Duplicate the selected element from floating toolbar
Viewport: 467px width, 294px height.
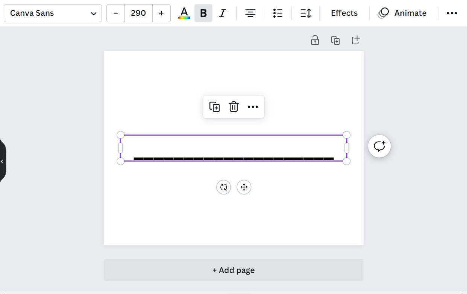click(214, 107)
